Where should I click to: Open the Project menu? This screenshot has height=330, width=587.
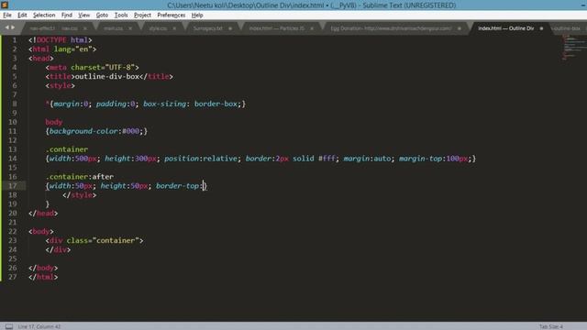142,15
